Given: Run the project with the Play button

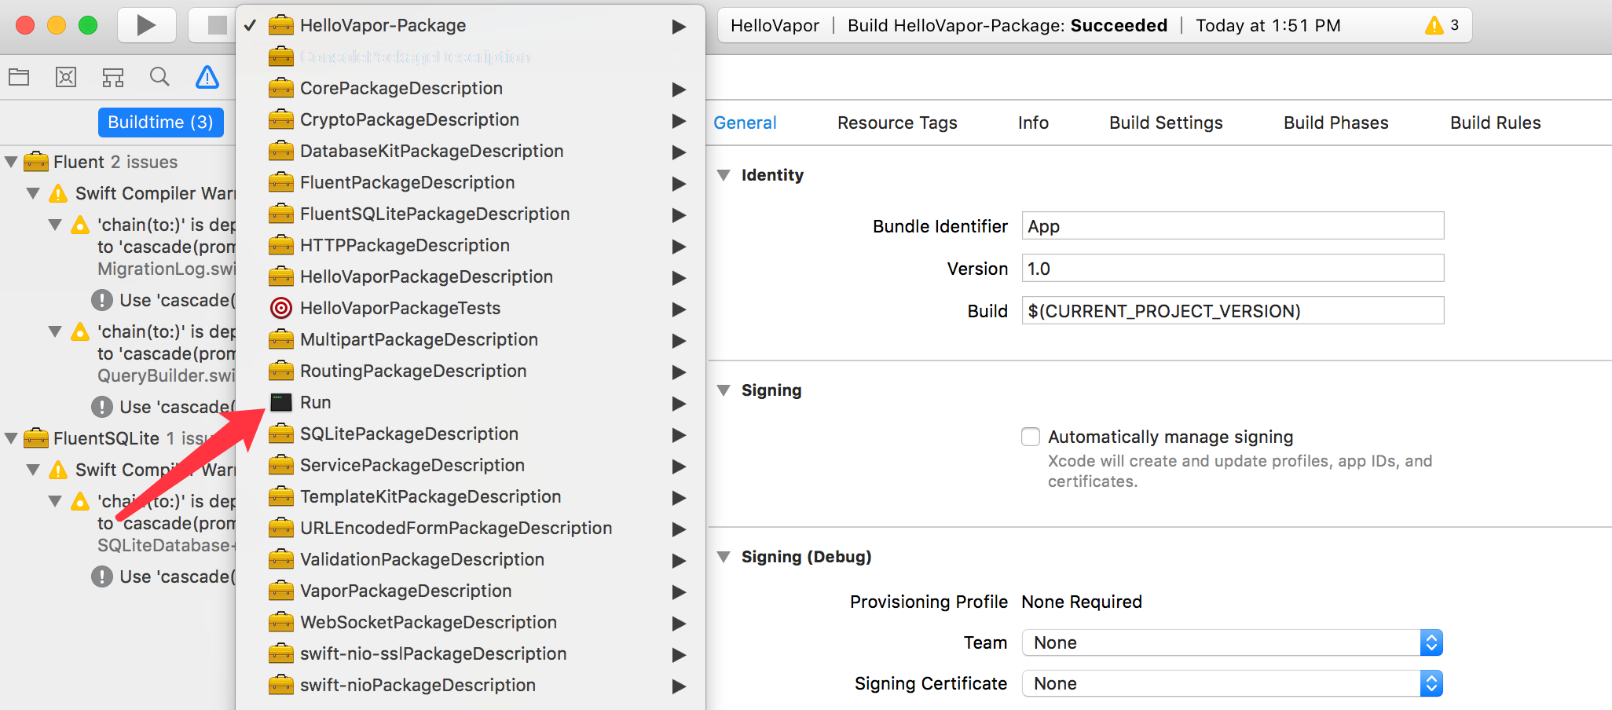Looking at the screenshot, I should pos(146,25).
